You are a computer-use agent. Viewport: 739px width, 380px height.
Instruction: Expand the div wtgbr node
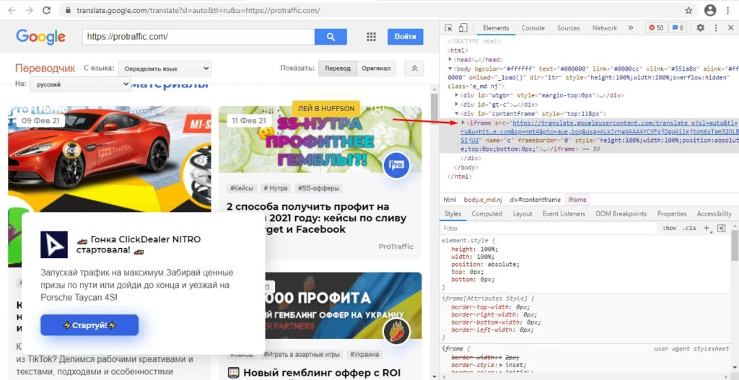tap(457, 95)
